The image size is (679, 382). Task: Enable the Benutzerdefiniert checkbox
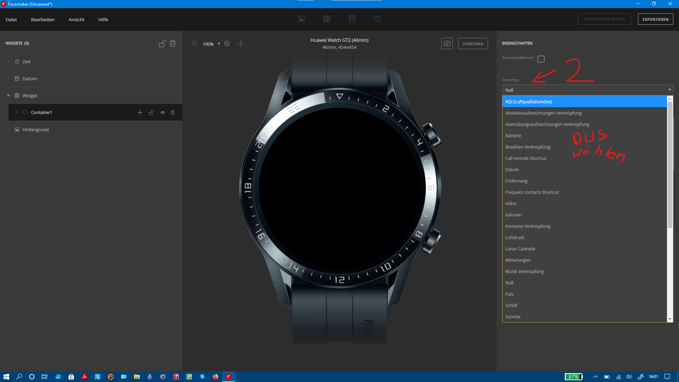coord(541,59)
